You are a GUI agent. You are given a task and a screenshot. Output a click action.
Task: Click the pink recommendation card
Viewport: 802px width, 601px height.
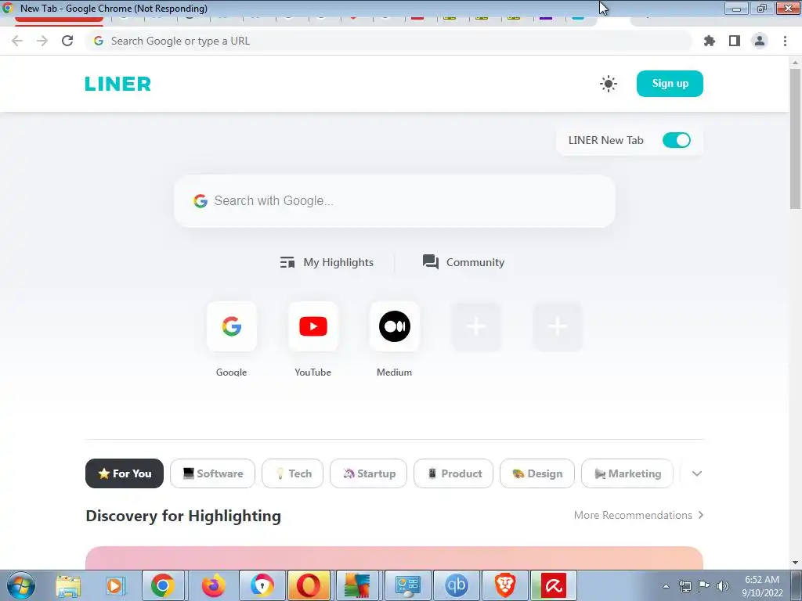395,558
